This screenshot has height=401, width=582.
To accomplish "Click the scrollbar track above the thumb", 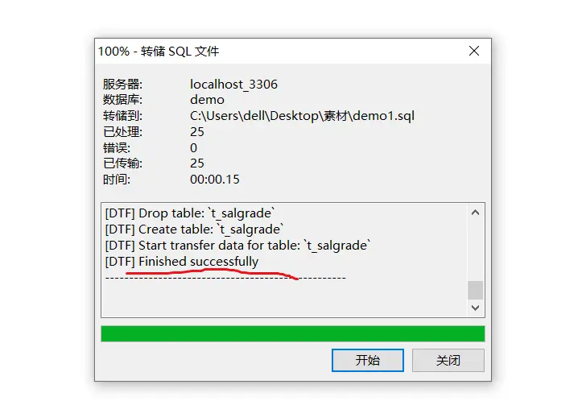I will pos(475,250).
